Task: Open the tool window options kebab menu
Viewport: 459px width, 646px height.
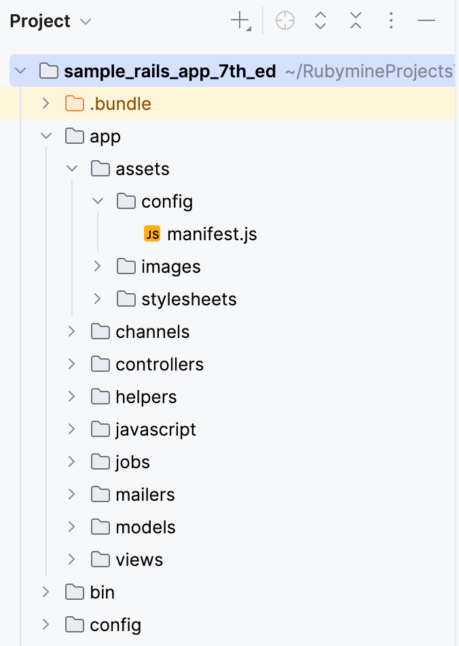Action: pos(391,20)
